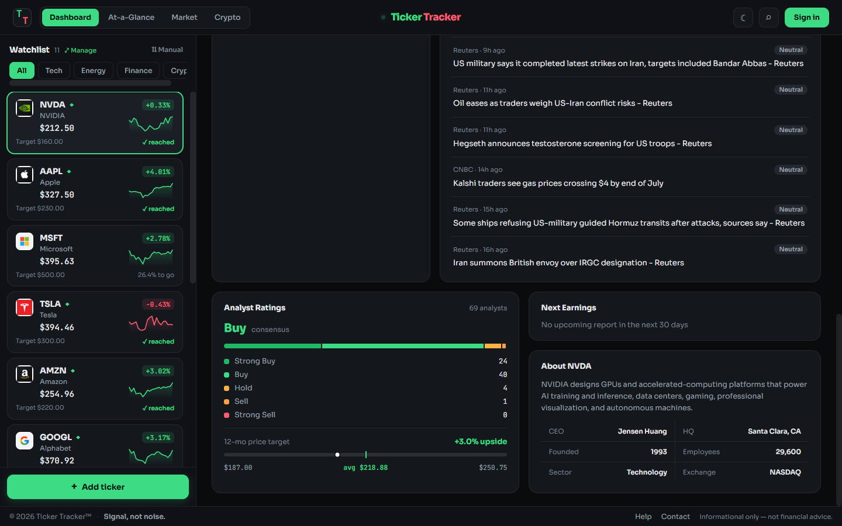Click the TSLA sparkline chart
This screenshot has width=842, height=526.
(x=151, y=323)
